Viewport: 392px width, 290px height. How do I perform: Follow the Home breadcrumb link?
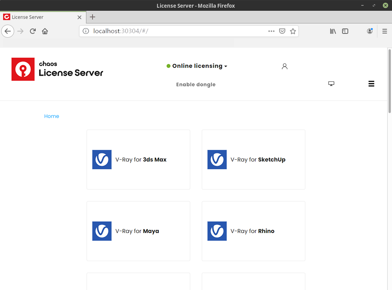(51, 116)
